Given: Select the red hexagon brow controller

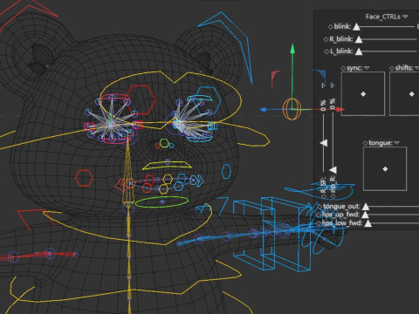Looking at the screenshot, I should tap(141, 99).
